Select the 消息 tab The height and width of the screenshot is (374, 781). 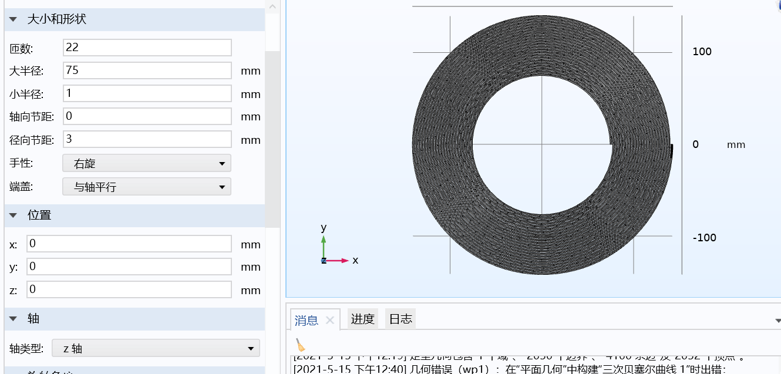click(305, 319)
